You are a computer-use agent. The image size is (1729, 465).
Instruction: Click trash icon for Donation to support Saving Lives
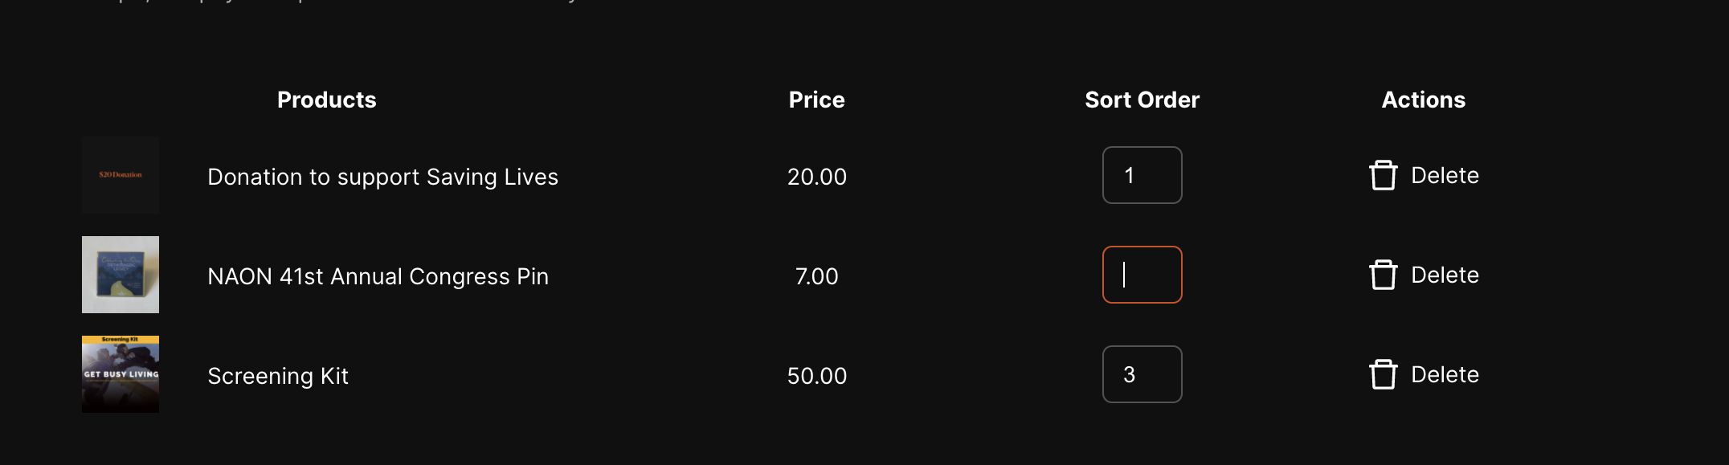(1383, 175)
